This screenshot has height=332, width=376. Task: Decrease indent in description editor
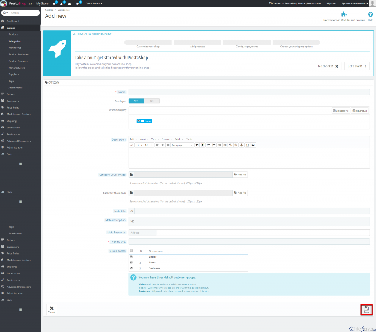pyautogui.click(x=220, y=145)
